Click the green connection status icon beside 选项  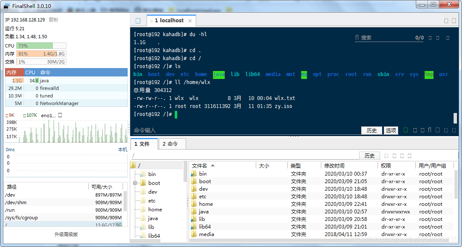(405, 130)
